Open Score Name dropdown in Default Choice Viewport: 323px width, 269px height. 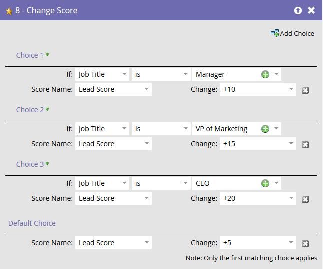pos(147,243)
